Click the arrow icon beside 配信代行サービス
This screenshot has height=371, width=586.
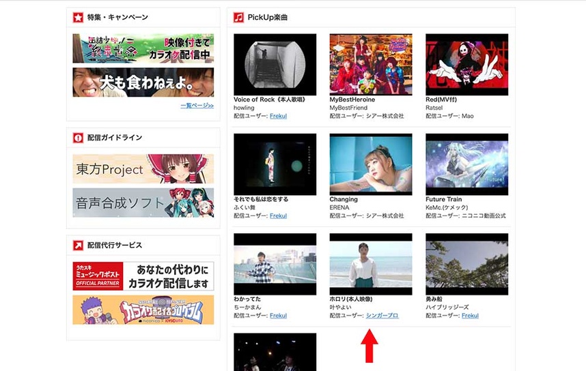78,245
